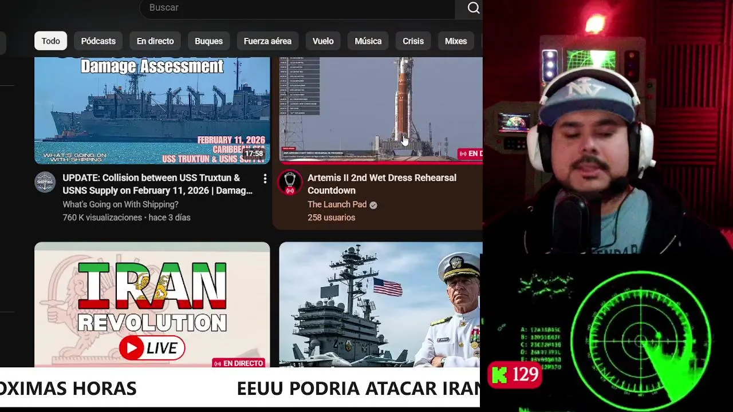Open the USS Truxtun Damage Assessment thumbnail
Viewport: 733px width, 412px height.
(152, 110)
